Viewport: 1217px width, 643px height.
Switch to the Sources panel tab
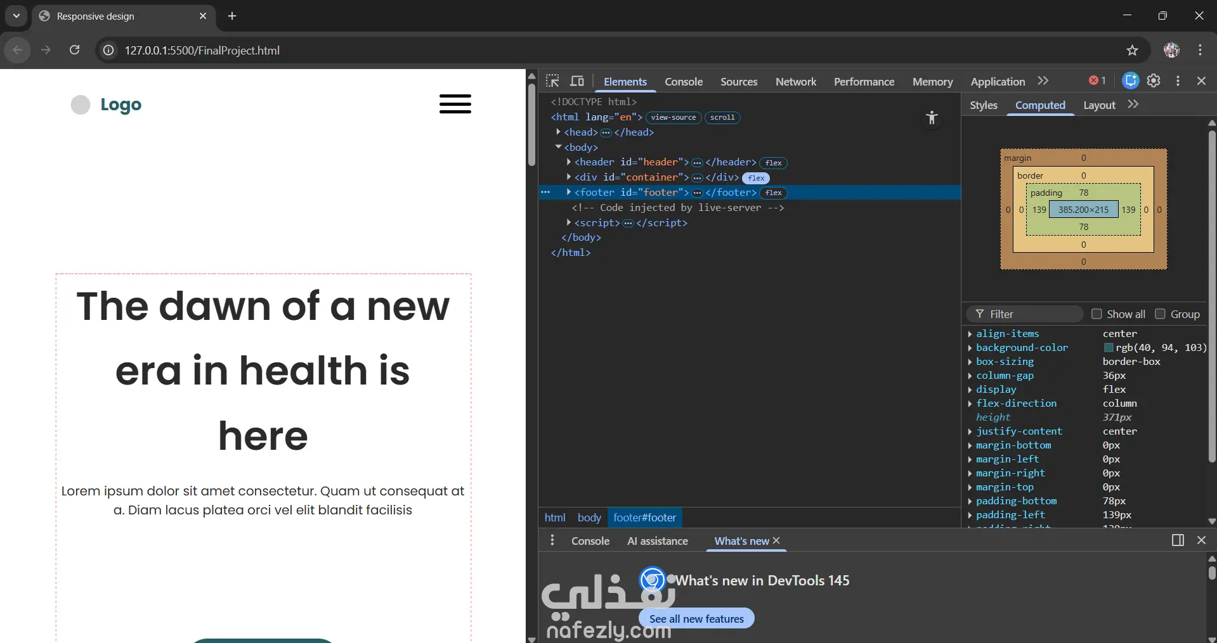(739, 82)
